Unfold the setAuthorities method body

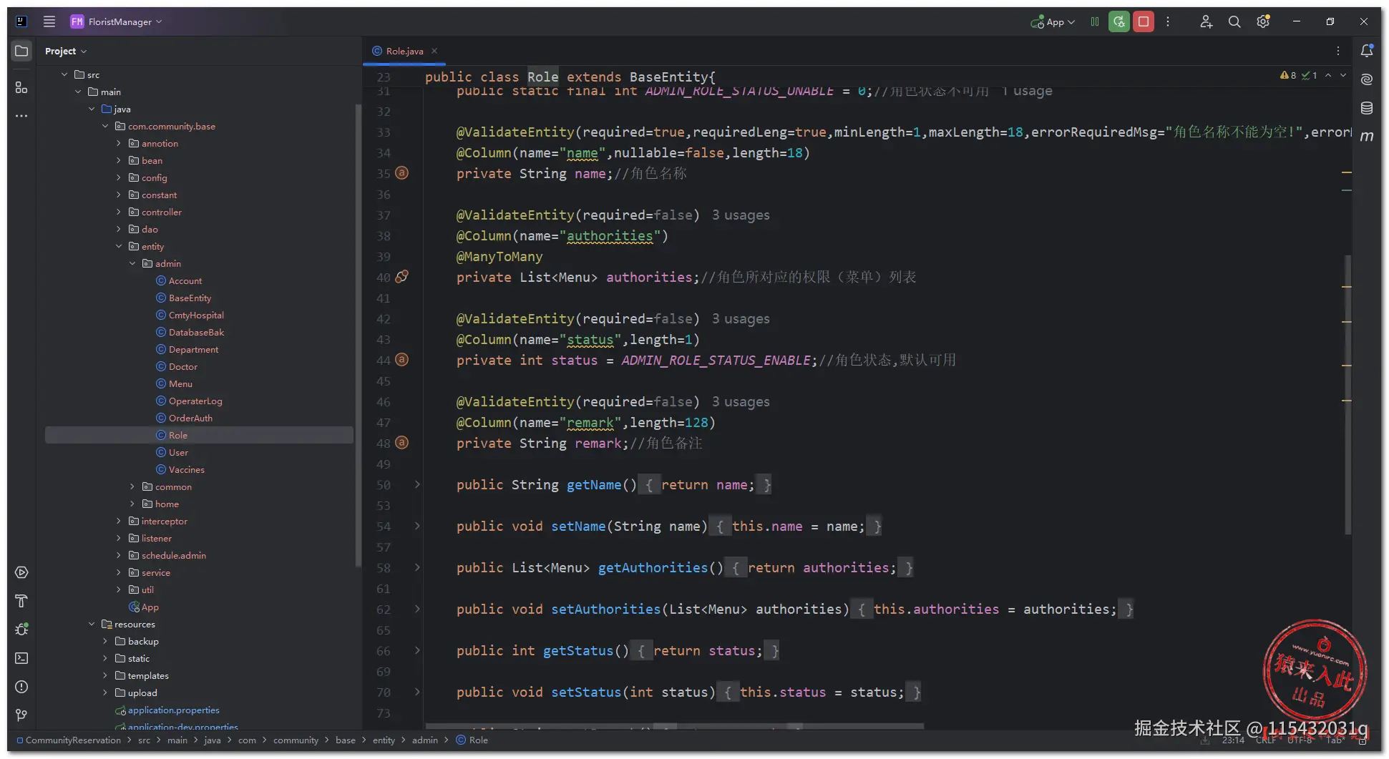(417, 609)
